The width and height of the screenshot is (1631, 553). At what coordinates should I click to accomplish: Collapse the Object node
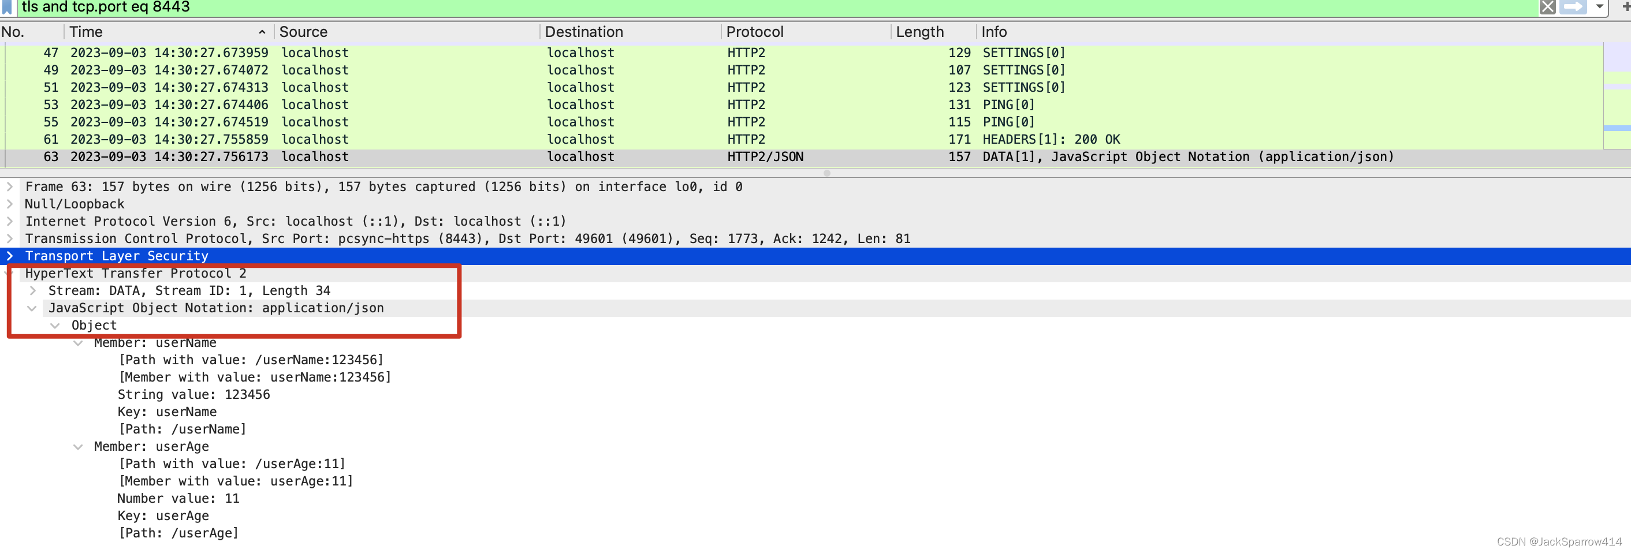(x=55, y=325)
